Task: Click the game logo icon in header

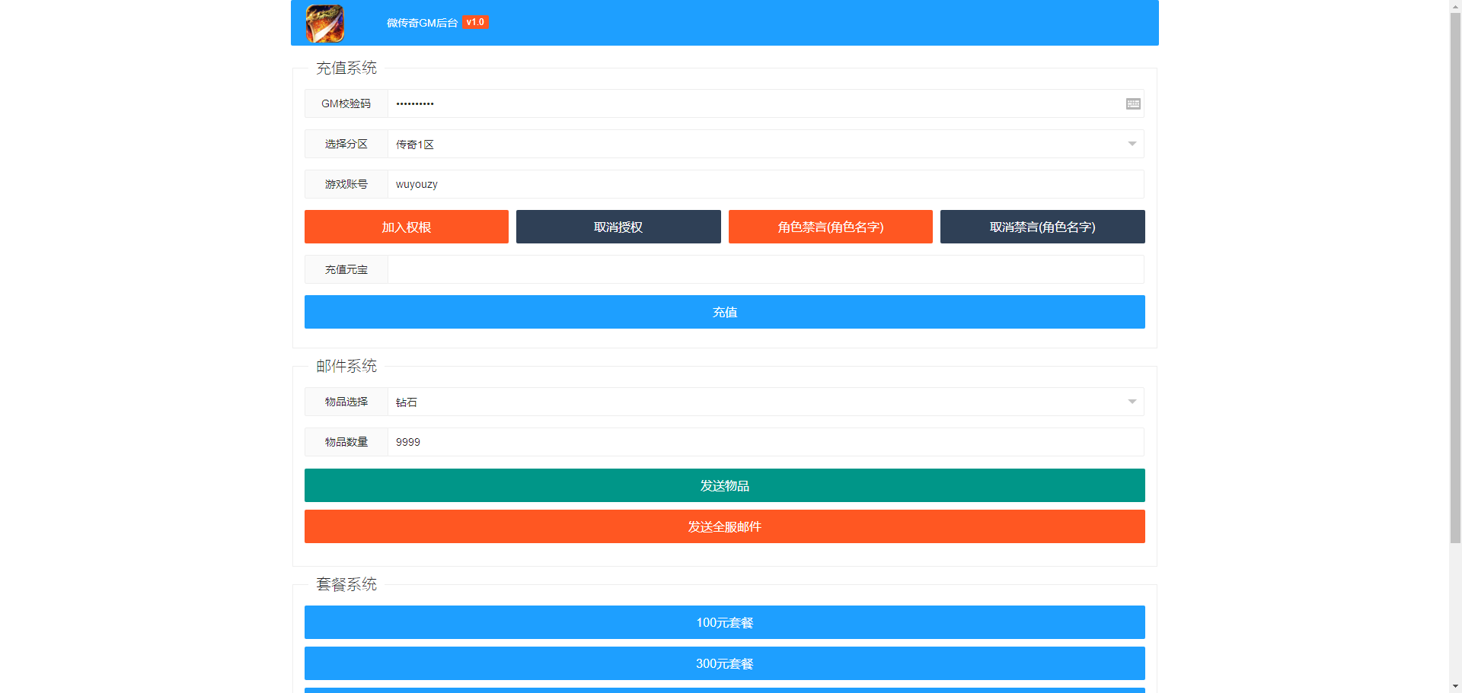Action: pos(325,23)
